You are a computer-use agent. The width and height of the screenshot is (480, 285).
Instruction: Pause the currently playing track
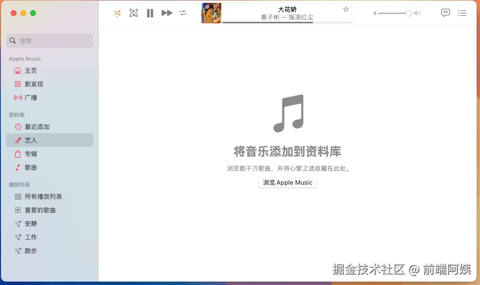150,13
